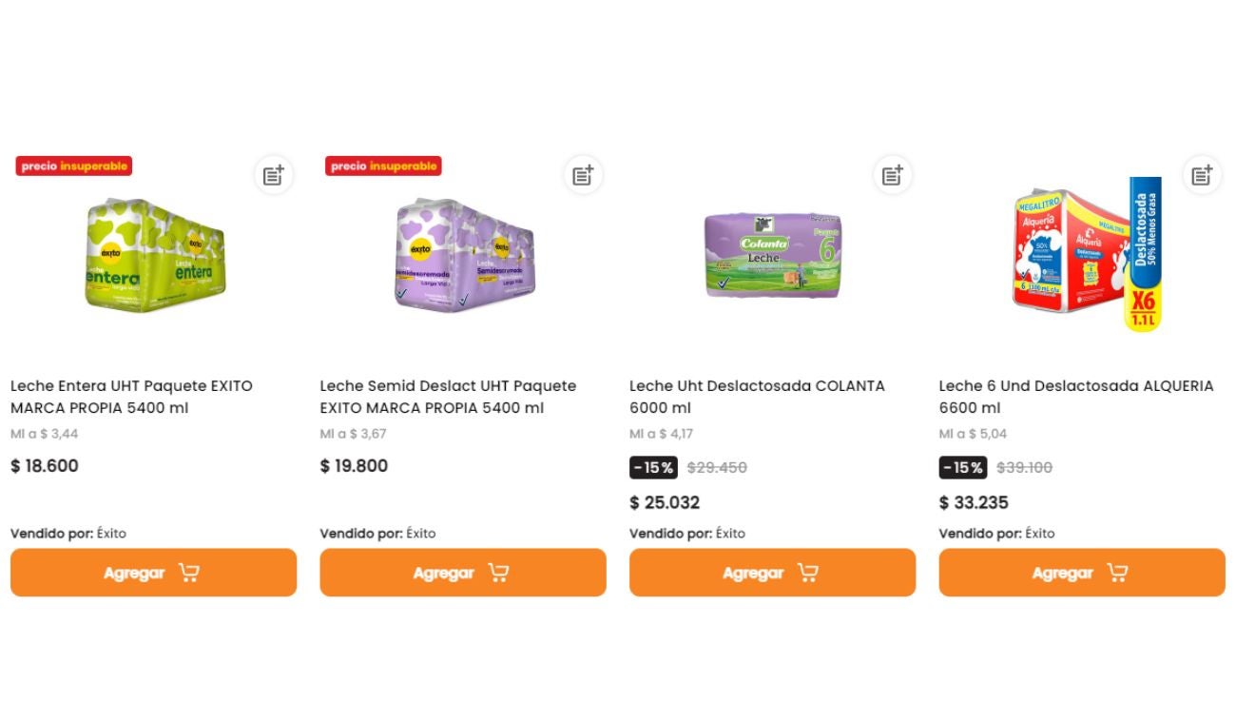Click the -15% discount tag on COLANTA
Image resolution: width=1236 pixels, height=723 pixels.
653,468
